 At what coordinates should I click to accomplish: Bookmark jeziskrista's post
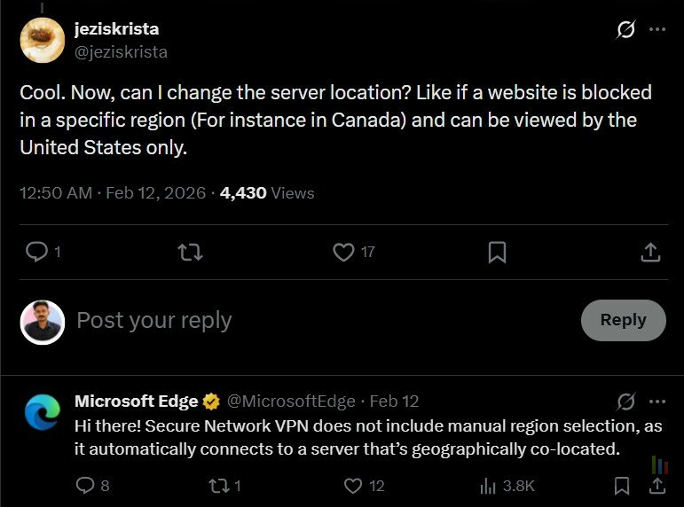coord(498,253)
